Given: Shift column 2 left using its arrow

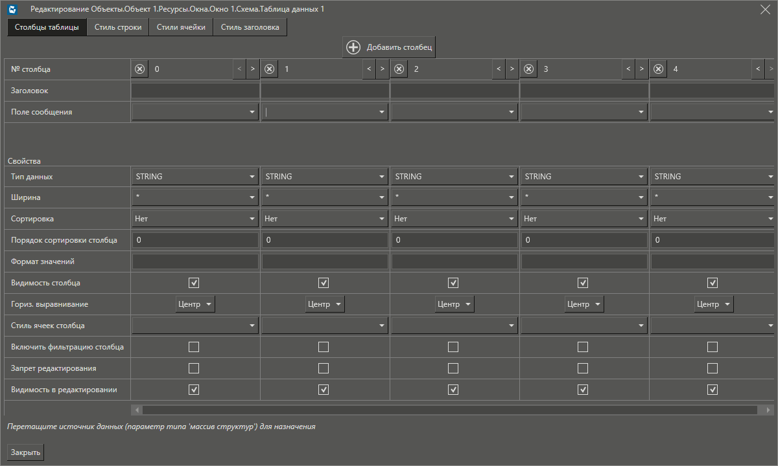Looking at the screenshot, I should click(499, 69).
